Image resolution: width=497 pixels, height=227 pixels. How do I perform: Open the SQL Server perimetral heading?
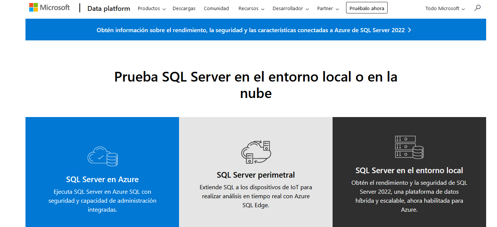(x=256, y=175)
